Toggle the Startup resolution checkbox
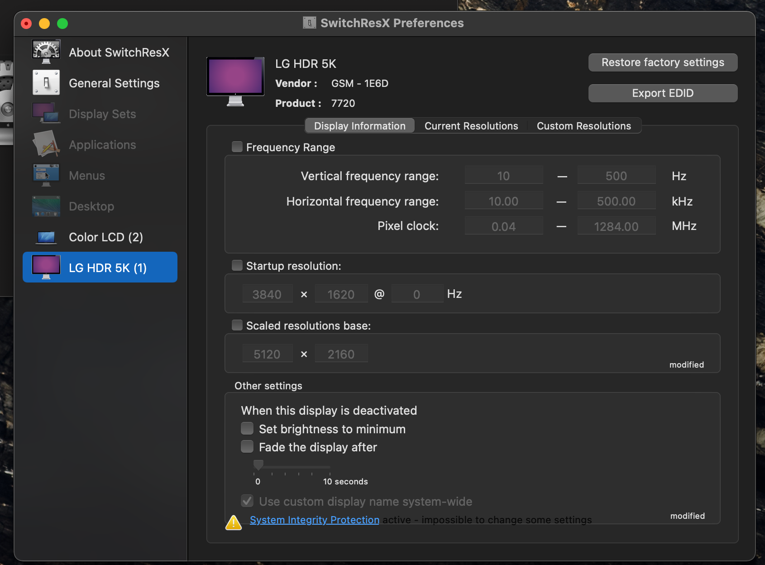This screenshot has height=565, width=765. coord(237,266)
